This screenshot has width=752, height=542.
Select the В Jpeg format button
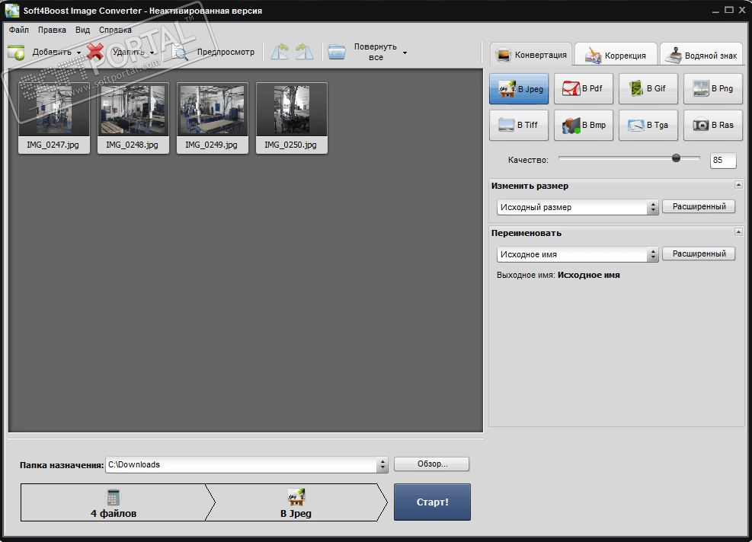point(519,88)
